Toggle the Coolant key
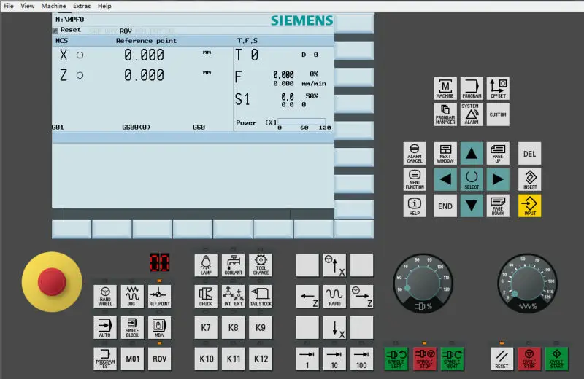Image resolution: width=584 pixels, height=379 pixels. point(234,265)
